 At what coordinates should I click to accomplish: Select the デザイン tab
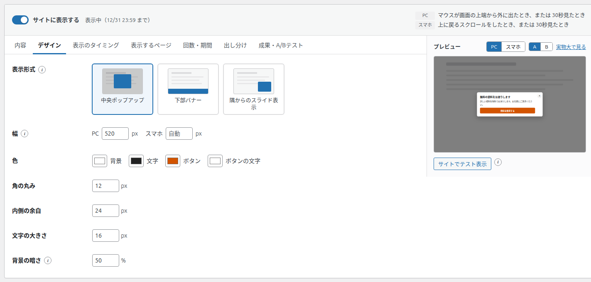pyautogui.click(x=49, y=45)
